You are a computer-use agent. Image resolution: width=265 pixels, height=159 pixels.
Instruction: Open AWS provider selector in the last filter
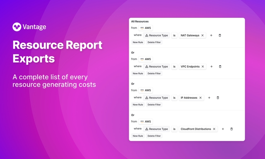(145, 122)
